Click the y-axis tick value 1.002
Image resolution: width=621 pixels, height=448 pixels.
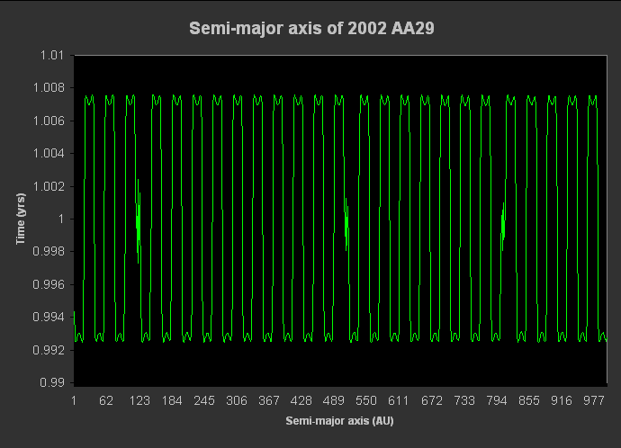tap(49, 186)
